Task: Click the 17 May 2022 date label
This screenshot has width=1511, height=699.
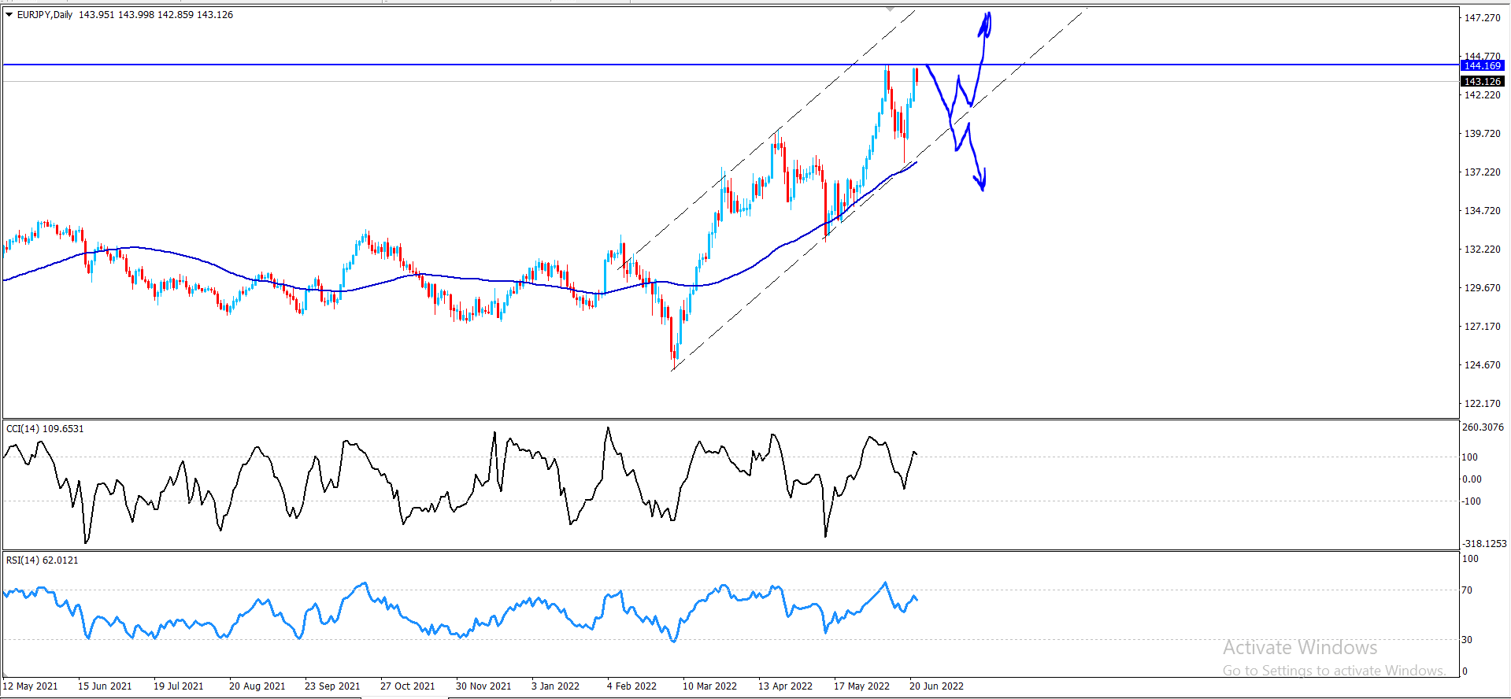Action: point(861,686)
